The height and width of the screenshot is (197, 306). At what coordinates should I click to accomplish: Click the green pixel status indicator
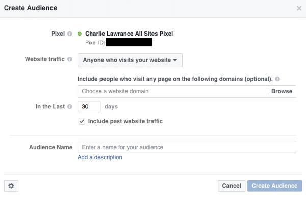point(80,34)
